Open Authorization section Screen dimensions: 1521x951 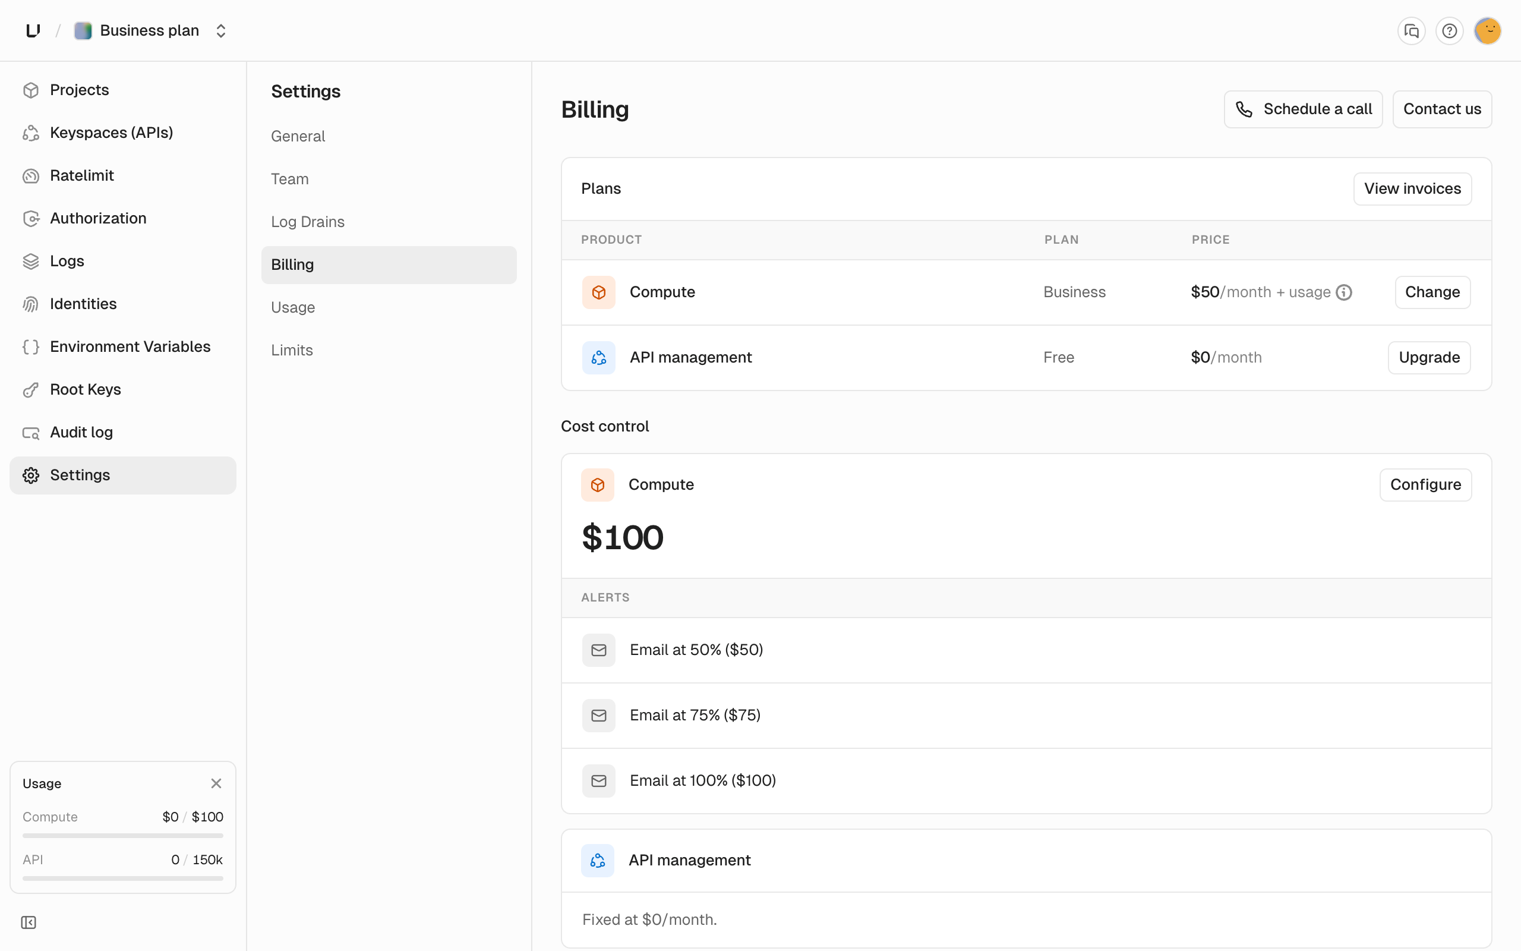coord(123,218)
